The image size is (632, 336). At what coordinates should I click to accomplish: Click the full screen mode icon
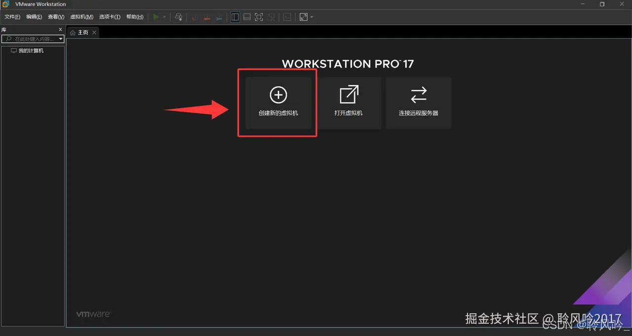coord(259,17)
